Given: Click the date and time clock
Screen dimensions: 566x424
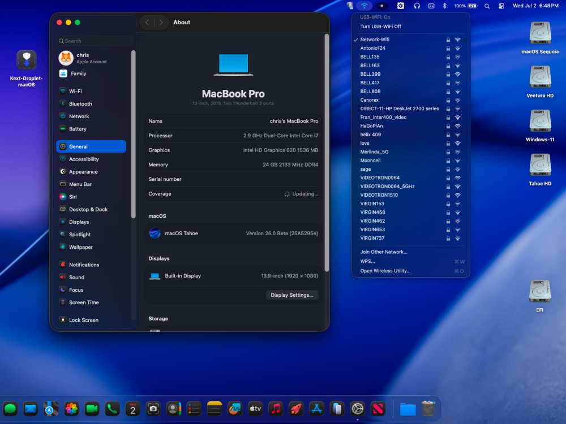Looking at the screenshot, I should 535,6.
